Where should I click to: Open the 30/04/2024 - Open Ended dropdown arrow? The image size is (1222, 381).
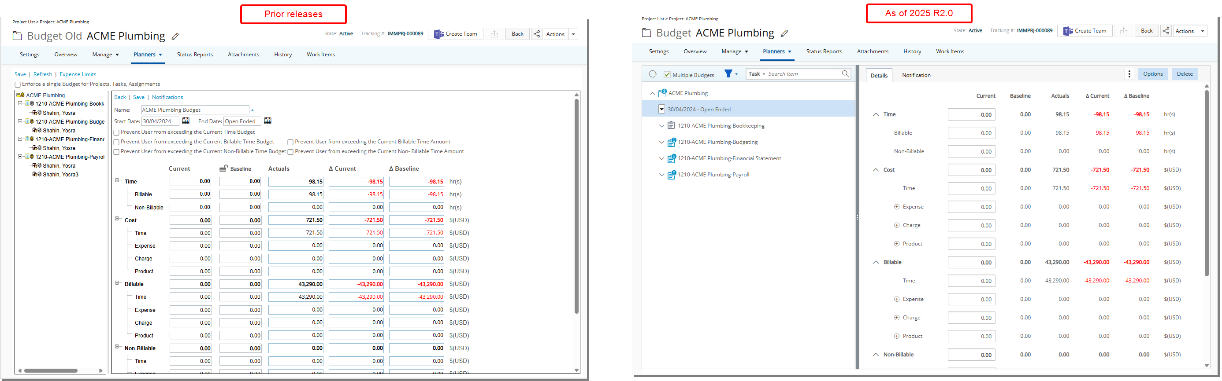coord(661,110)
